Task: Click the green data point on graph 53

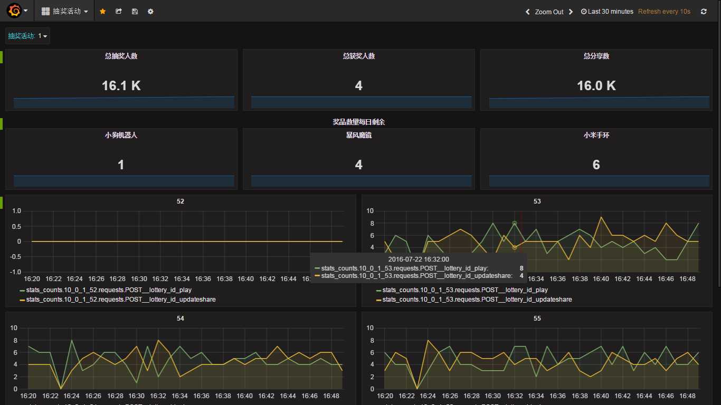Action: pos(515,223)
